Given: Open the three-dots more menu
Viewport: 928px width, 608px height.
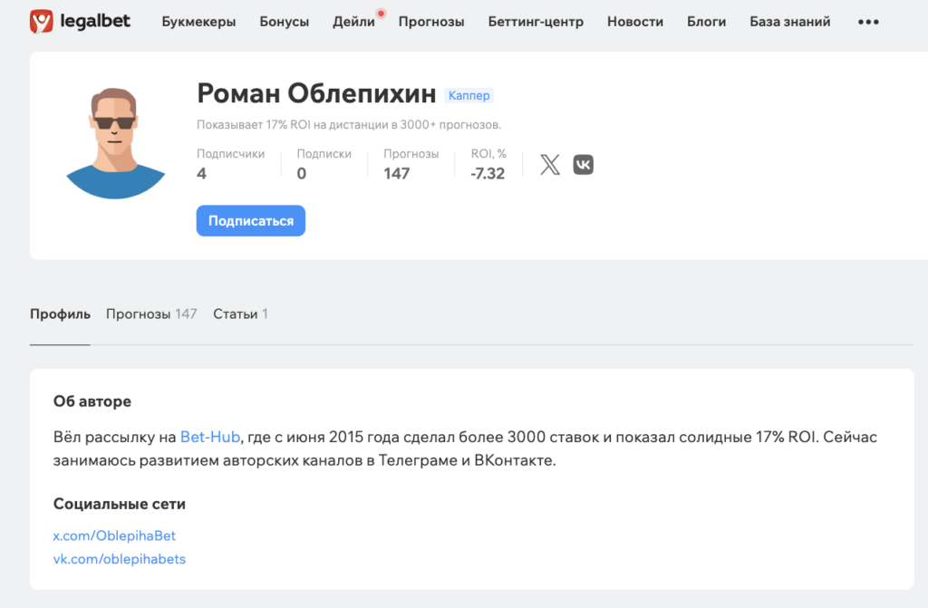Looking at the screenshot, I should point(868,22).
